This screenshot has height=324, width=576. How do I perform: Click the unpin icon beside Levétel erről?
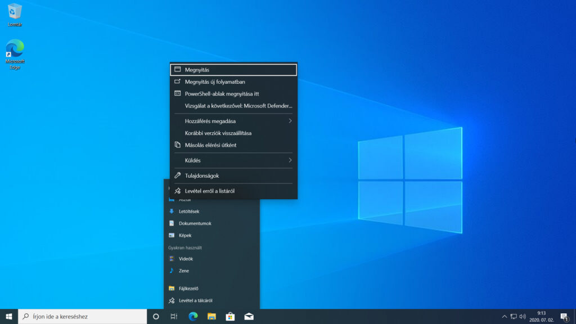pos(177,191)
